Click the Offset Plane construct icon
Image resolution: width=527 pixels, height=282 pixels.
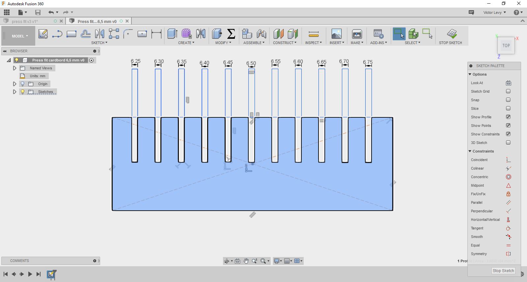[278, 34]
